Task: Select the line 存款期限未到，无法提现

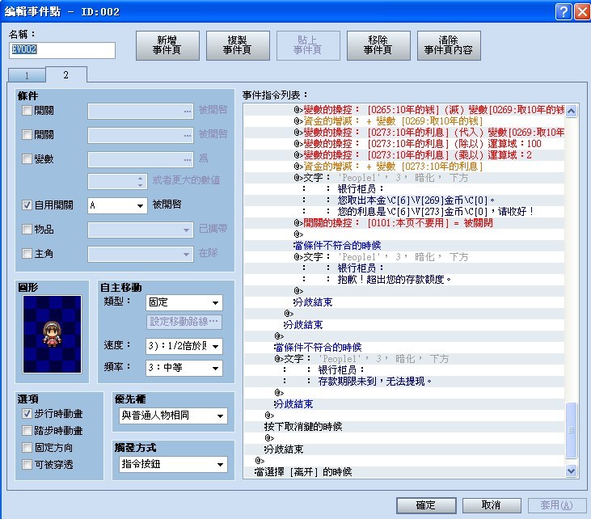Action: click(404, 382)
